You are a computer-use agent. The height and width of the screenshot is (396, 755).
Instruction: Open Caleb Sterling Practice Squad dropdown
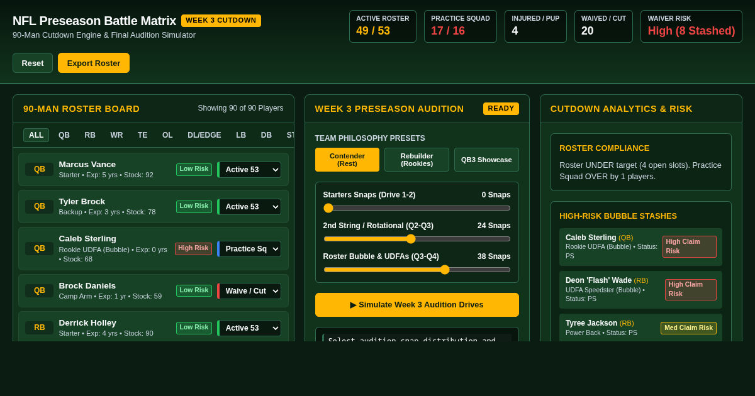click(249, 249)
